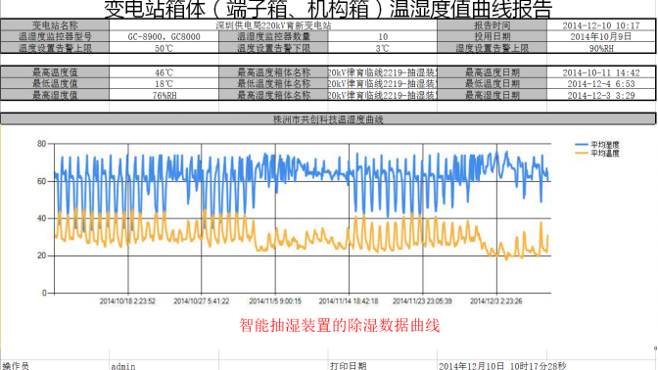658x370 pixels.
Task: Click the monitor model cell GC-8900, GC8000
Action: tap(164, 36)
